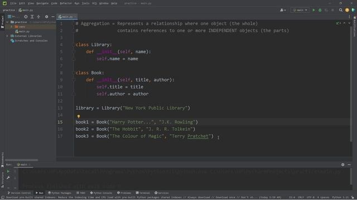Open Python Console tool window

click(x=101, y=193)
